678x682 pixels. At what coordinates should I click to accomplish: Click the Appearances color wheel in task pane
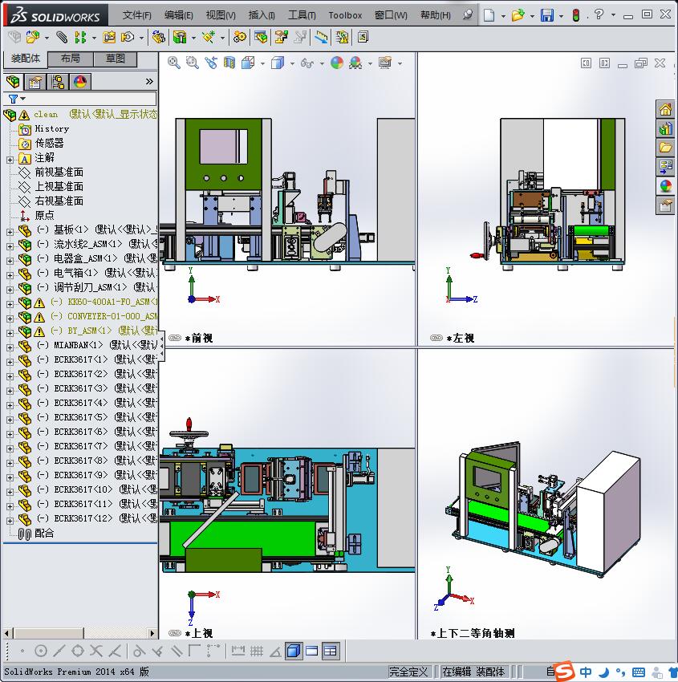click(665, 185)
